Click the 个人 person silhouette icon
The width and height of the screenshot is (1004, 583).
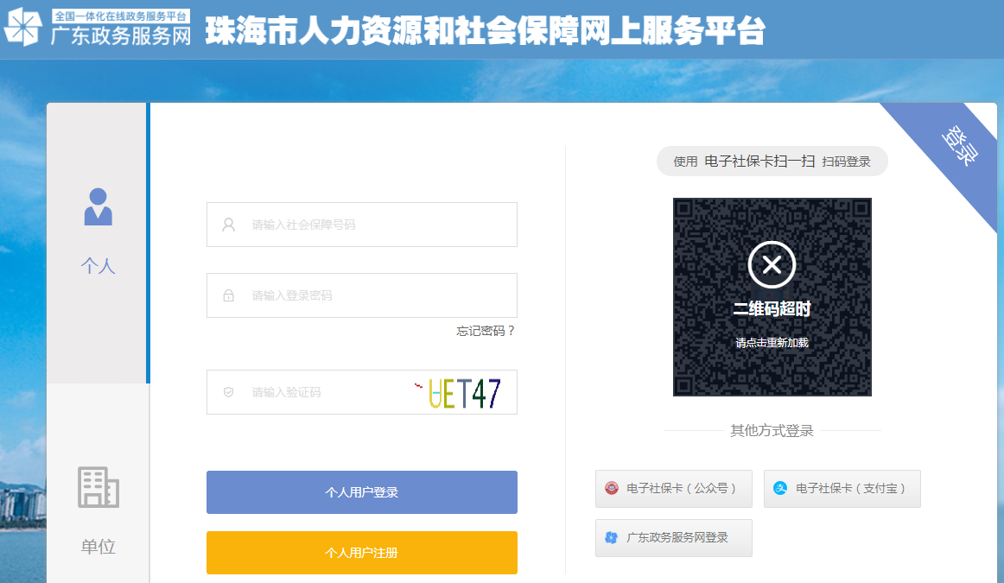[98, 206]
